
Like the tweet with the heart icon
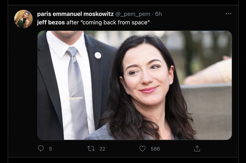pos(142,149)
